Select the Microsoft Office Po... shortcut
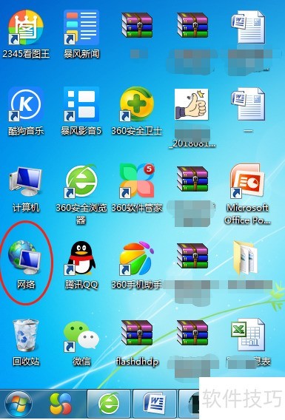285x420 pixels. 247,194
